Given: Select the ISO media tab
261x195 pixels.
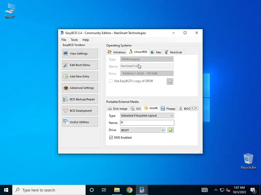Looking at the screenshot, I should coord(136,109).
